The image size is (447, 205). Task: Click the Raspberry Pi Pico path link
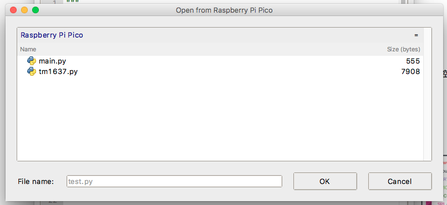[x=52, y=35]
